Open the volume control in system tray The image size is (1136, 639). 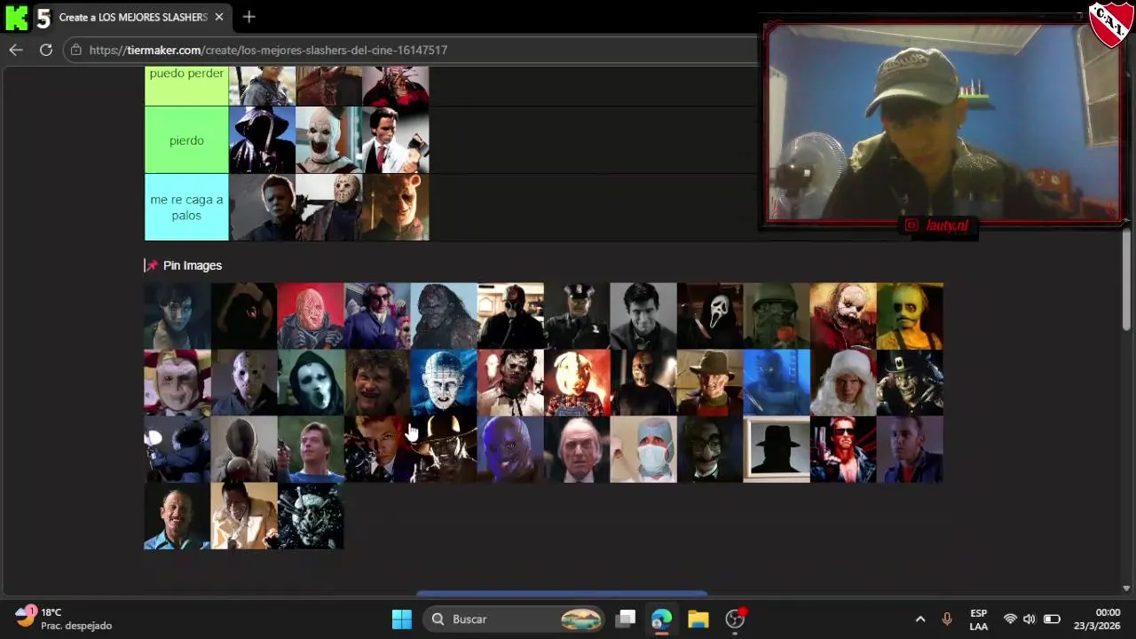pyautogui.click(x=1029, y=619)
